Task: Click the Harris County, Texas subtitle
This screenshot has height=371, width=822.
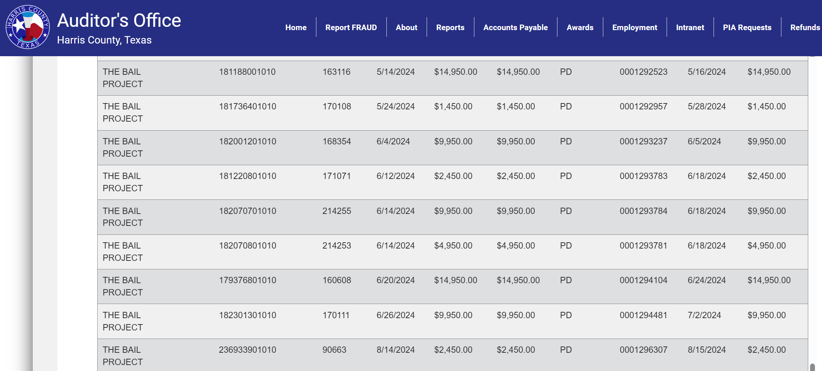Action: point(104,40)
